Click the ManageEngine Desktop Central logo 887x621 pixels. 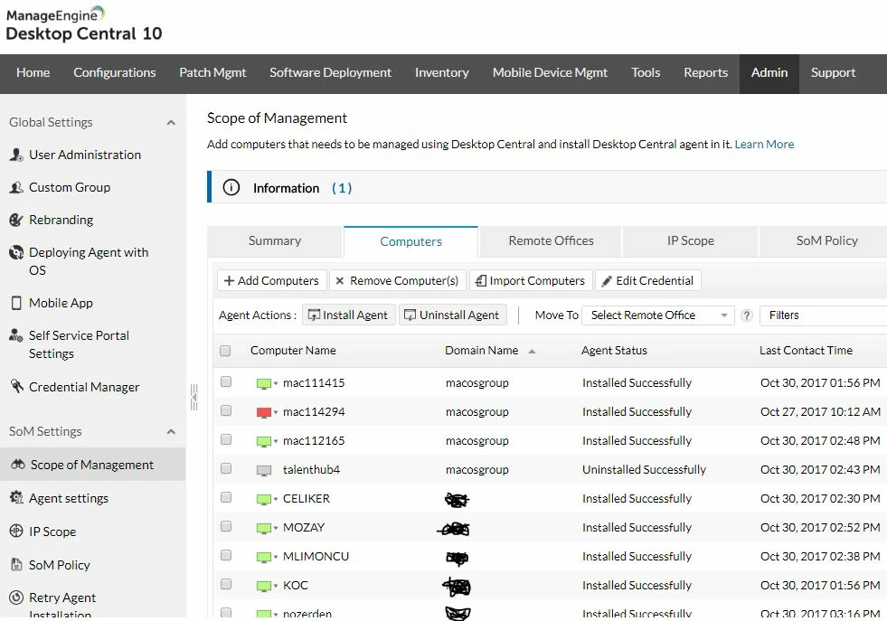click(x=84, y=24)
